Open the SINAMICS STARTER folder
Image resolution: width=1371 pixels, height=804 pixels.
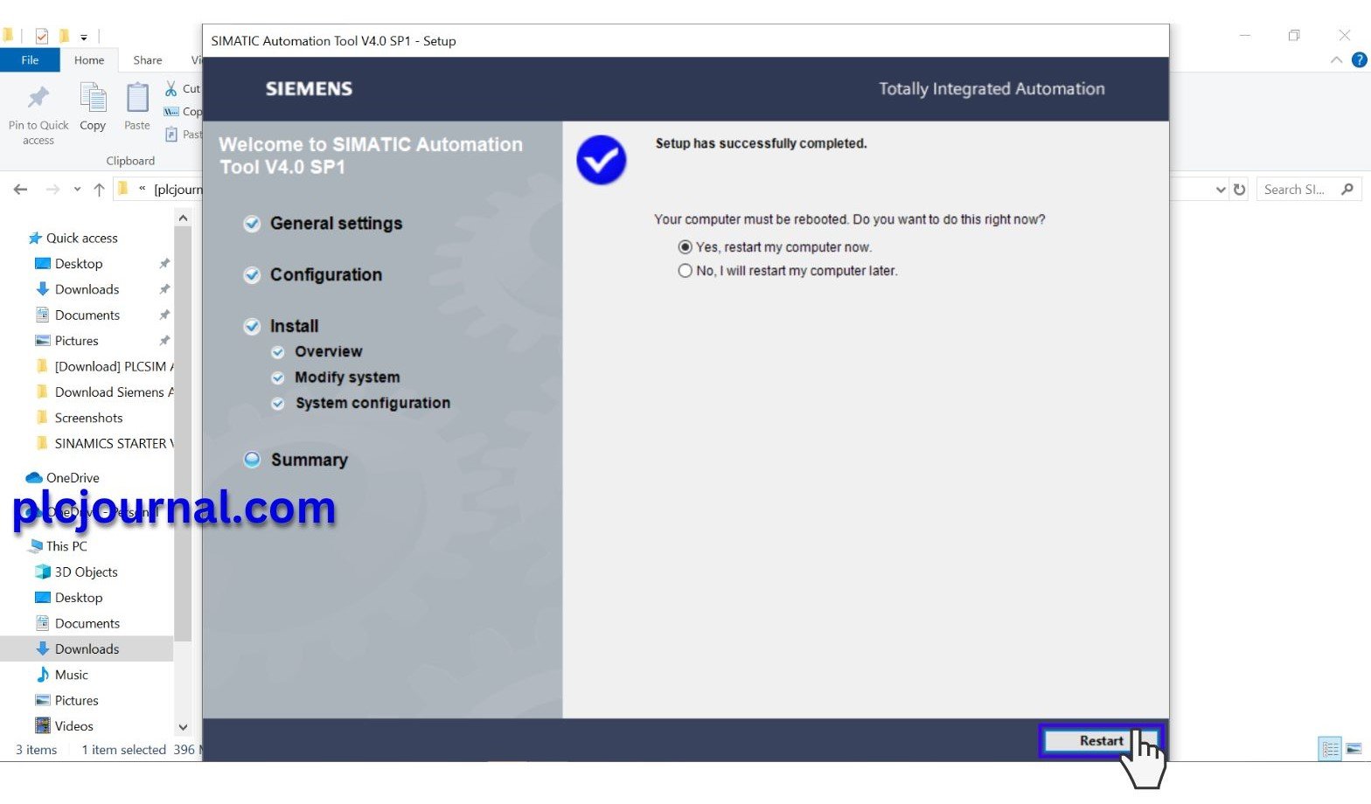tap(104, 444)
